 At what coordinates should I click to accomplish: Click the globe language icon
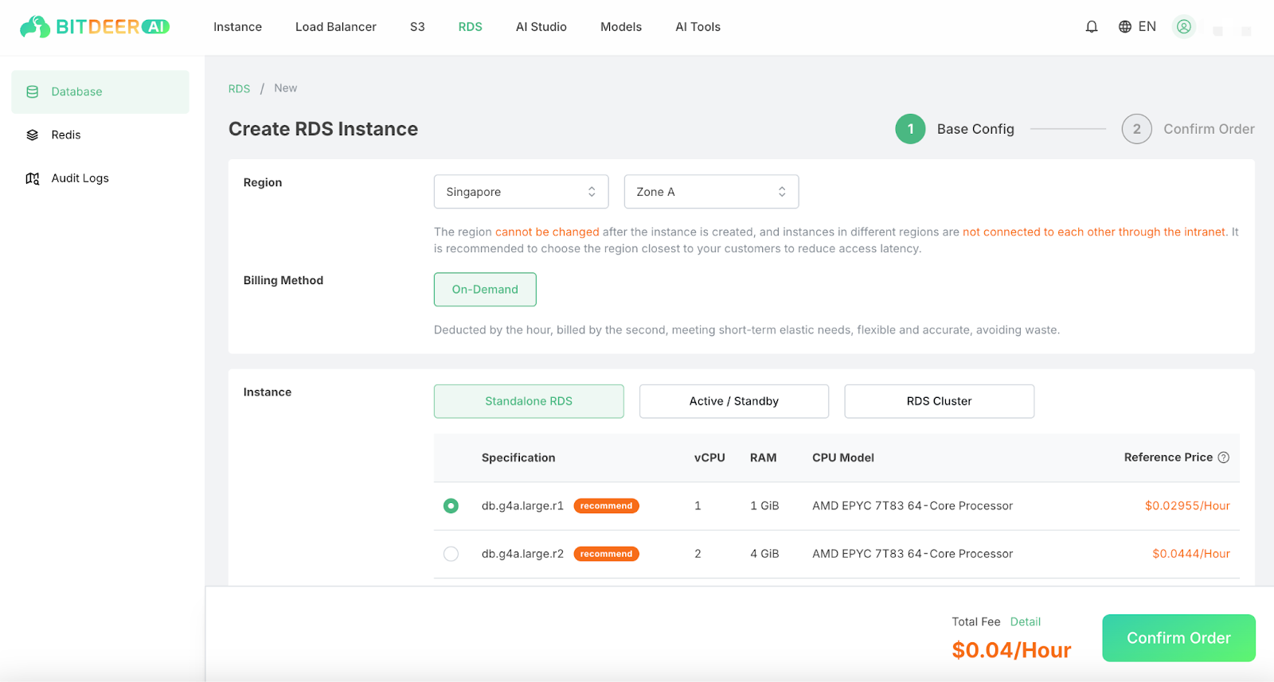[x=1125, y=27]
